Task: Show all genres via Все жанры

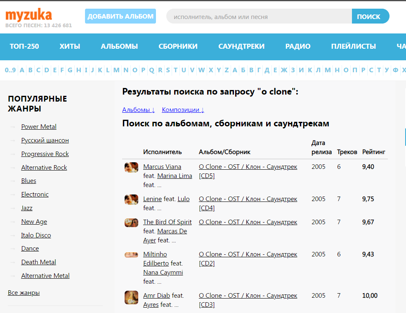Action: point(24,293)
